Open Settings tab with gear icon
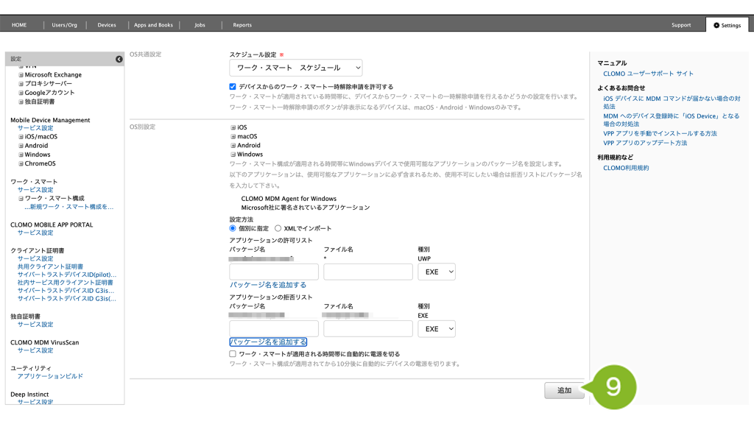This screenshot has height=424, width=754. point(726,25)
